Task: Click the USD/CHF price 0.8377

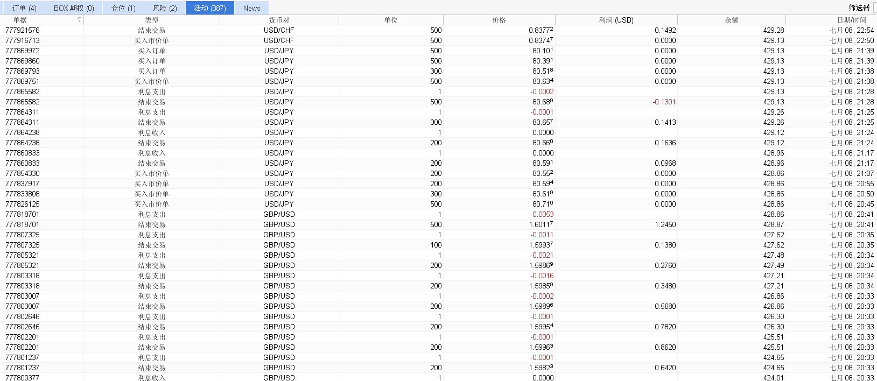Action: 541,31
